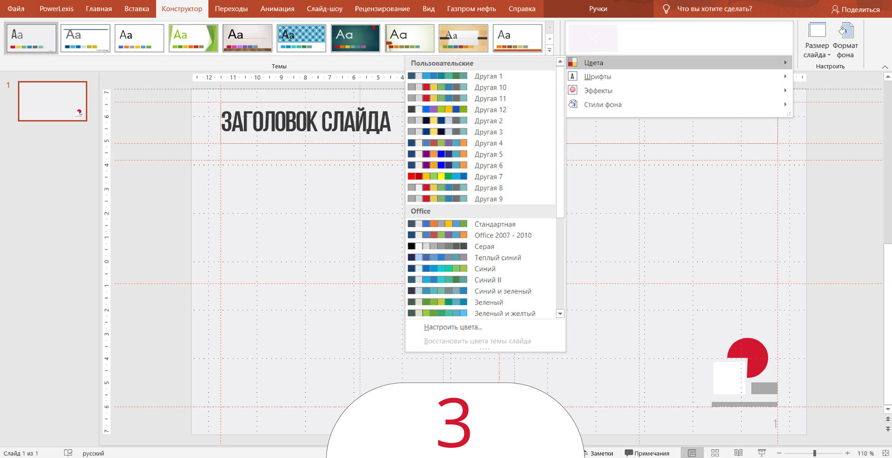This screenshot has height=458, width=892.
Task: Open the Анимация tab
Action: (277, 8)
